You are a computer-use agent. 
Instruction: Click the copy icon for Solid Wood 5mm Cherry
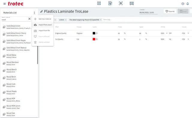click(4, 34)
